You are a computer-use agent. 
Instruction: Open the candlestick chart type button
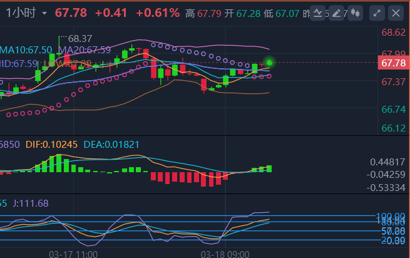point(355,13)
